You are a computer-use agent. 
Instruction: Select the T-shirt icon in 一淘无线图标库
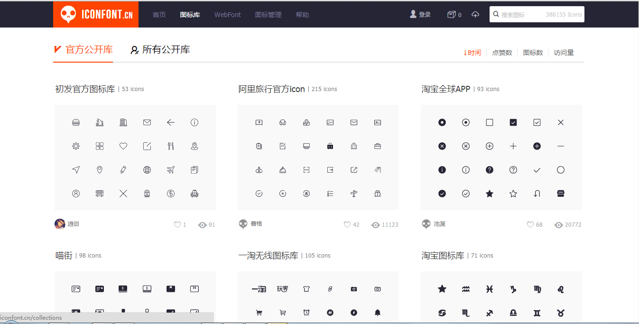pyautogui.click(x=306, y=289)
